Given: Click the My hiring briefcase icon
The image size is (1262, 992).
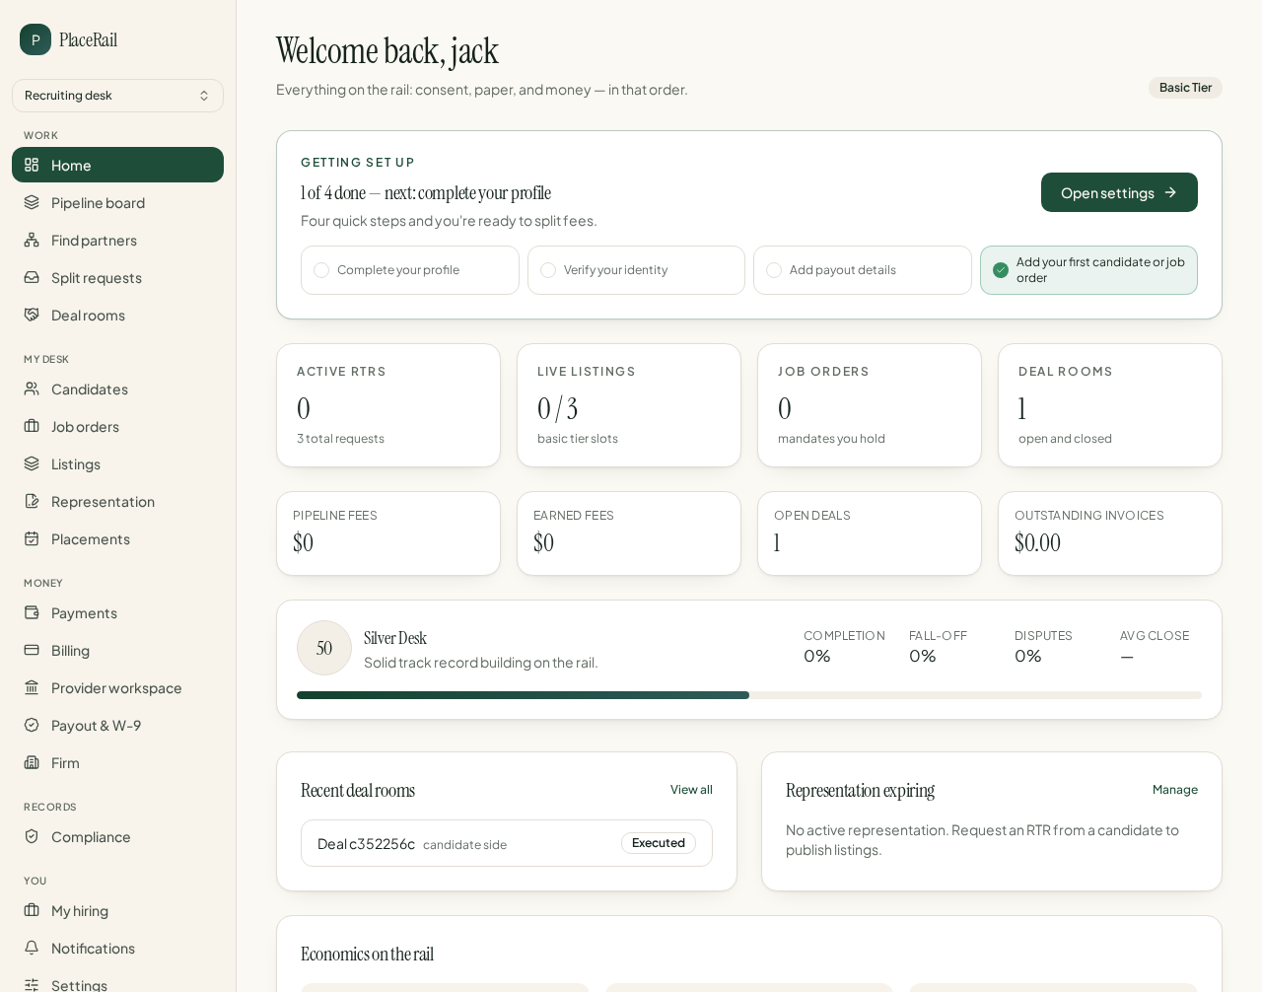Looking at the screenshot, I should (32, 910).
